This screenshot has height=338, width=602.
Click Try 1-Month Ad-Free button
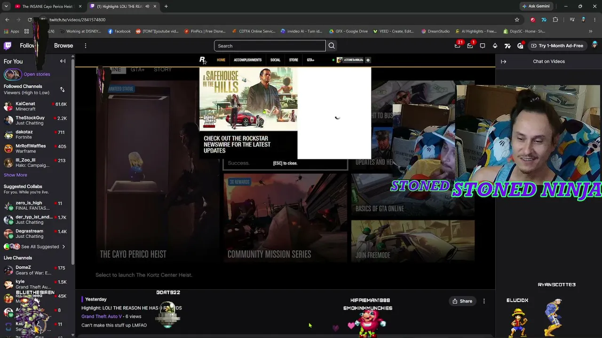(x=557, y=46)
